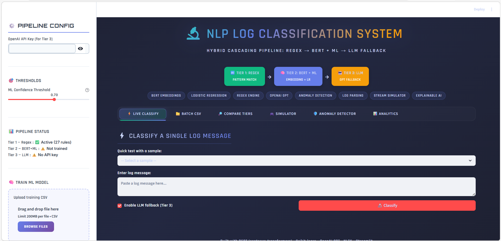
Task: Open the Analytics tab
Action: pos(385,114)
